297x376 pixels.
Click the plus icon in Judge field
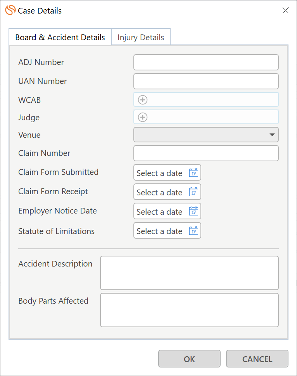[x=143, y=117]
